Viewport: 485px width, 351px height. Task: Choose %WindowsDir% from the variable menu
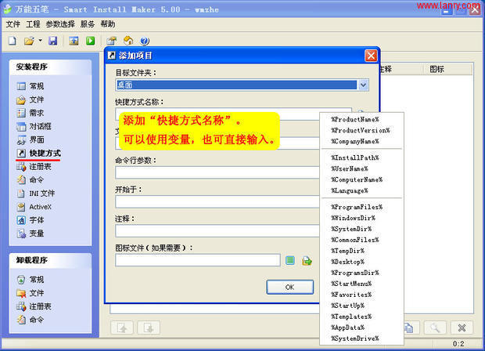(x=354, y=218)
